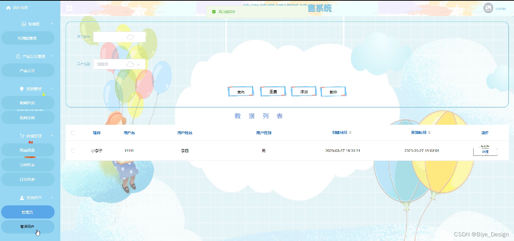Select 普通用户 in the sidebar
Screen dimensions: 514x241
(28, 227)
